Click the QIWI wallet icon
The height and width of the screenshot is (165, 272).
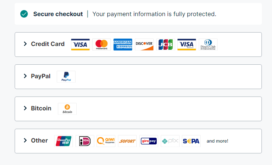(106, 141)
